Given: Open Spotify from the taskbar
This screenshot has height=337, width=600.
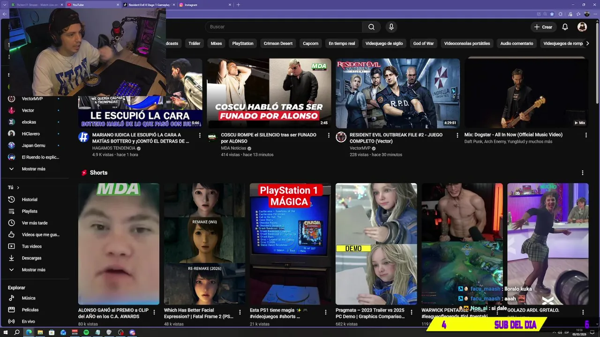Looking at the screenshot, I should [86, 332].
